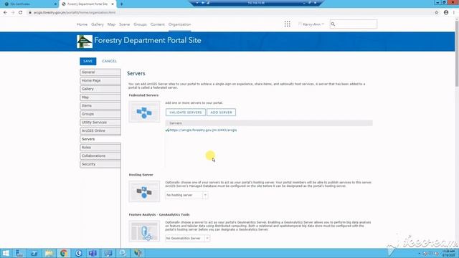
Task: Select ArcGIS Online settings tab
Action: pyautogui.click(x=100, y=130)
